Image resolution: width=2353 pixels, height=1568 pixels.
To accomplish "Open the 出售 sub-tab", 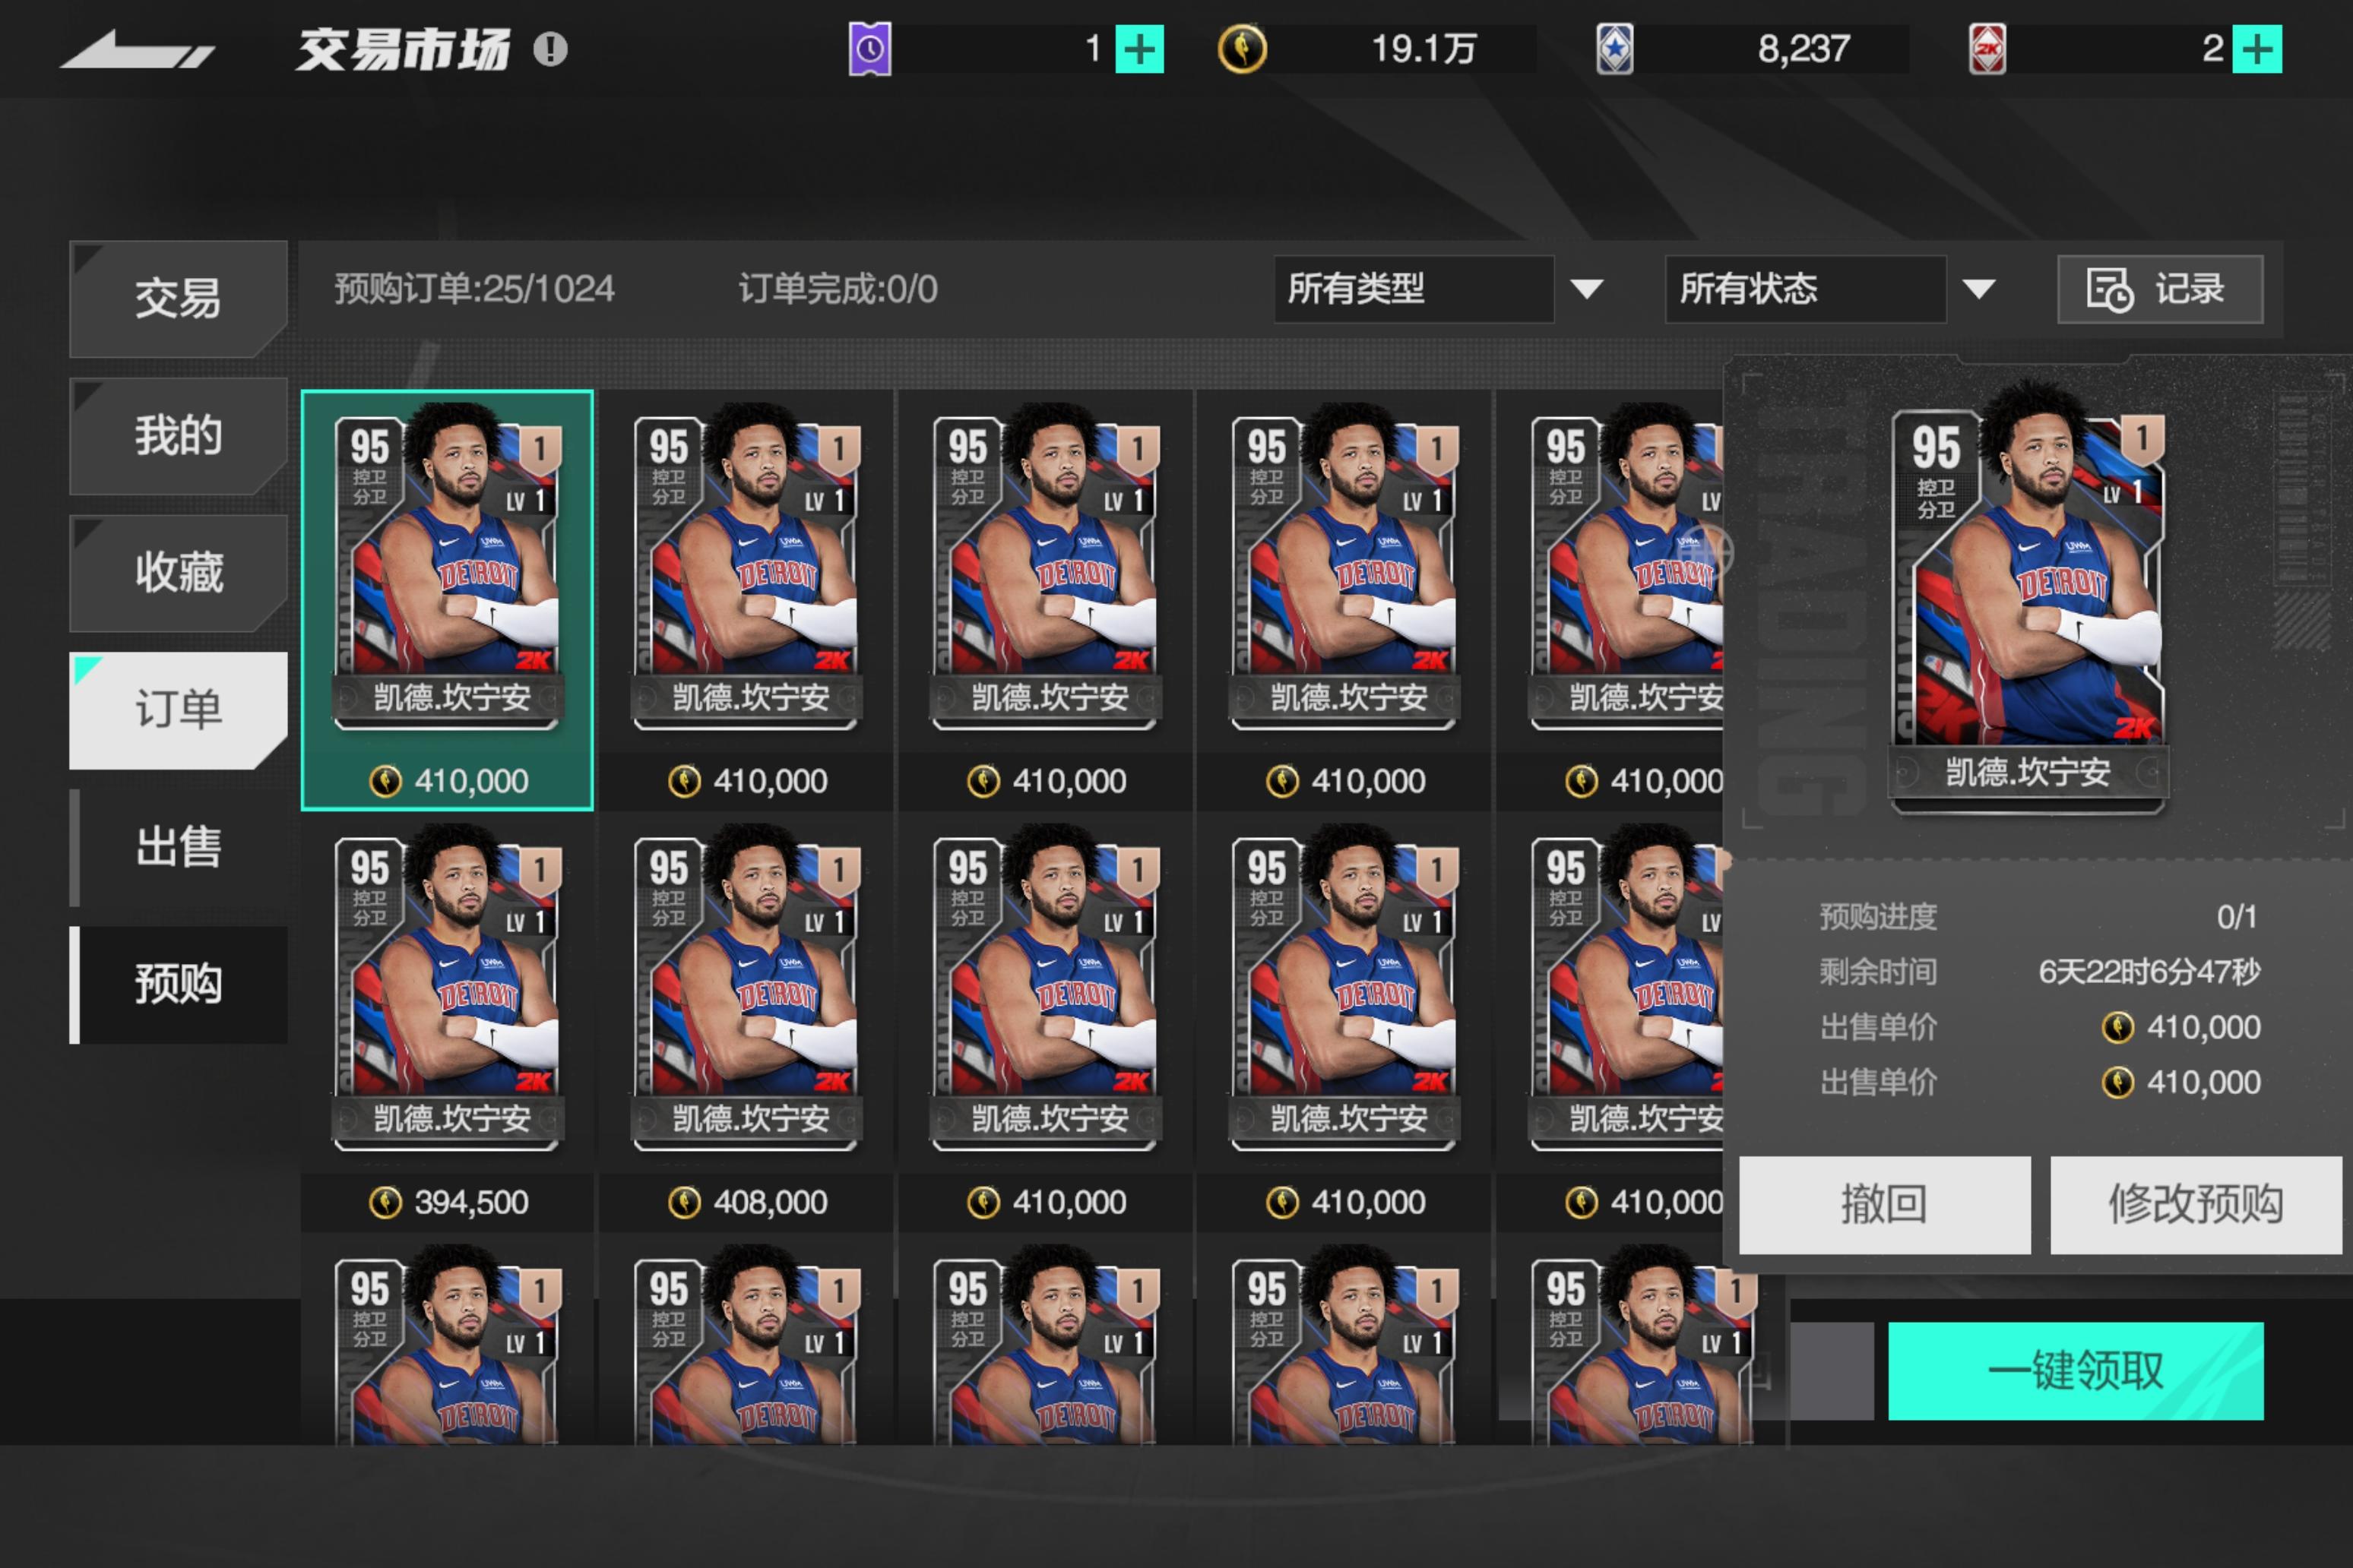I will (x=178, y=847).
